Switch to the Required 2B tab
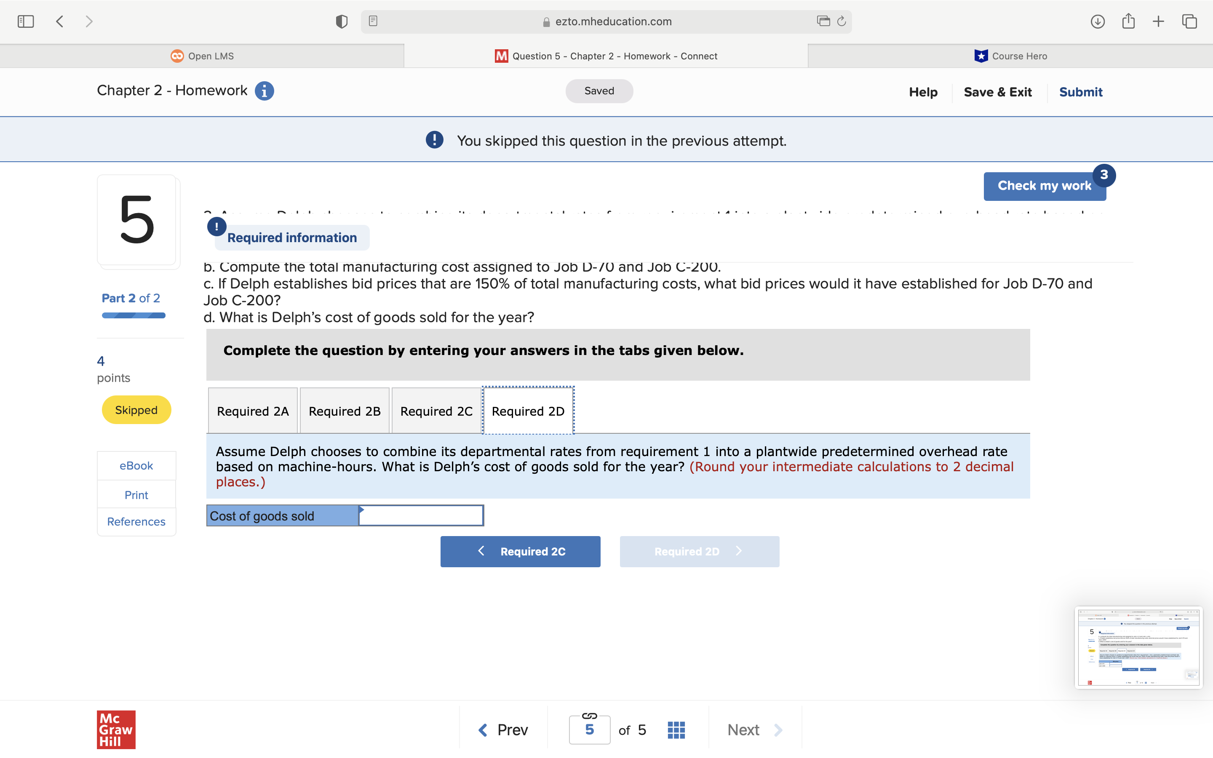This screenshot has width=1213, height=758. click(x=344, y=411)
